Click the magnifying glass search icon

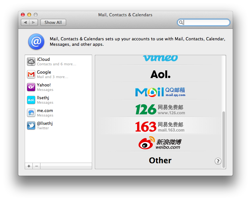point(181,22)
